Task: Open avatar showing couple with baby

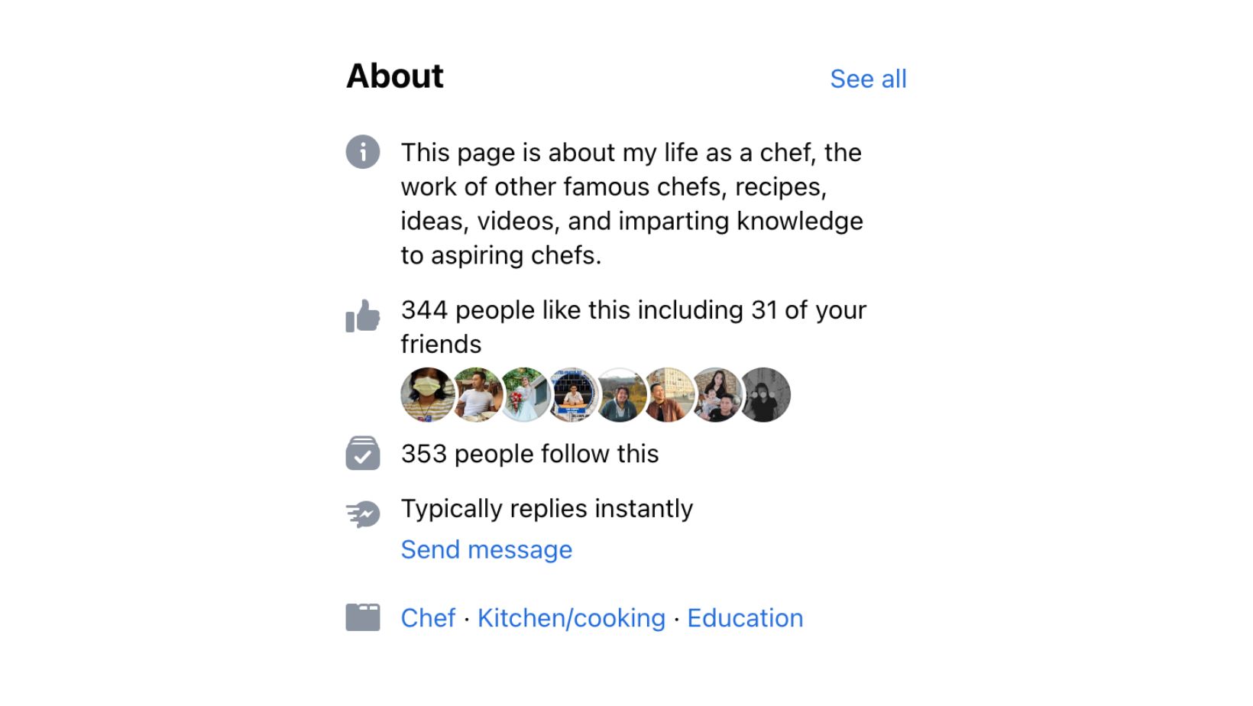Action: click(717, 394)
